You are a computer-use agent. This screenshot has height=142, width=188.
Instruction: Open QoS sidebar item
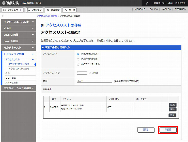pyautogui.click(x=7, y=73)
